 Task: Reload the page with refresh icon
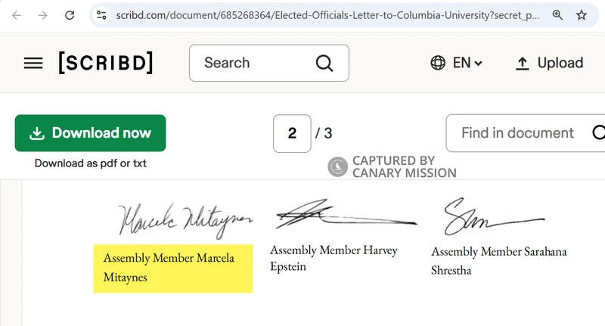click(69, 15)
